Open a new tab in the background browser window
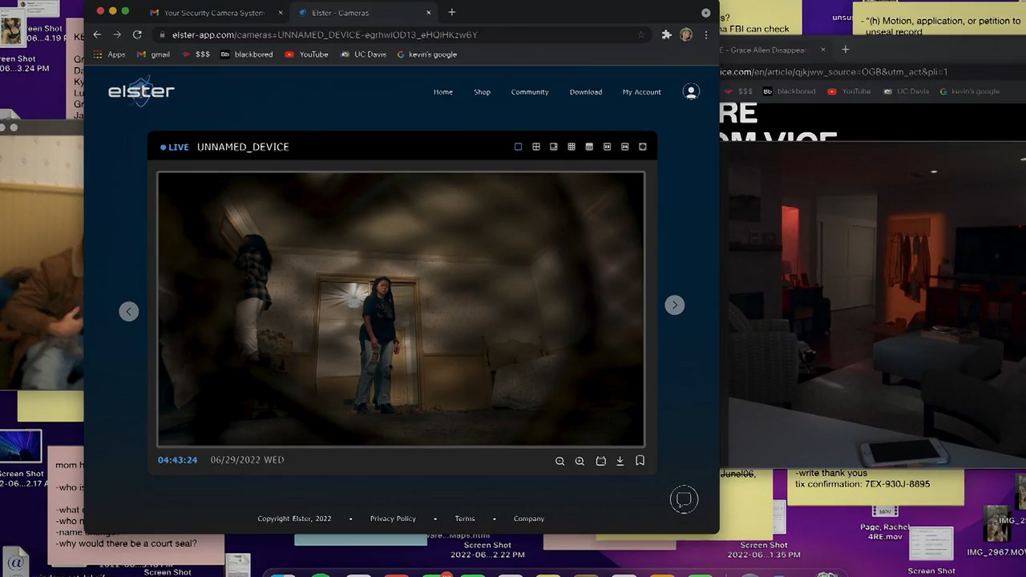1026x577 pixels. 845,50
